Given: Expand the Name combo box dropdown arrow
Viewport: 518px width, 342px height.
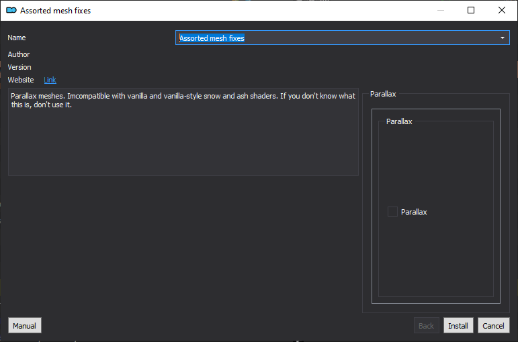Looking at the screenshot, I should pyautogui.click(x=503, y=38).
